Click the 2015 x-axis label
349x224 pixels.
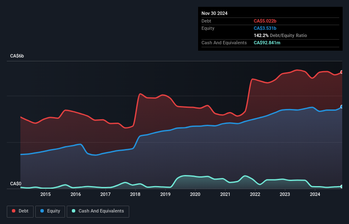(45, 194)
